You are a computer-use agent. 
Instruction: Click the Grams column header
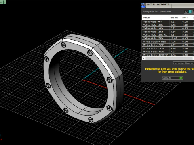[x=175, y=17]
